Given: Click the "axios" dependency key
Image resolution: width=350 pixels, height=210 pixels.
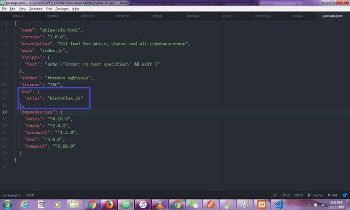Looking at the screenshot, I should coord(33,119).
